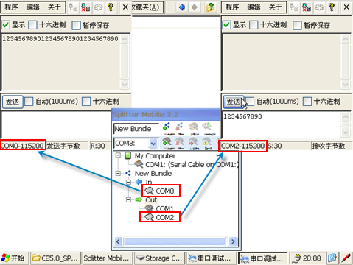
Task: Click Splitter tree horizontal scrollbar left arrow
Action: pyautogui.click(x=118, y=241)
